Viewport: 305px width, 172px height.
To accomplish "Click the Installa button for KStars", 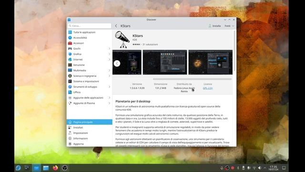I will point(214,26).
